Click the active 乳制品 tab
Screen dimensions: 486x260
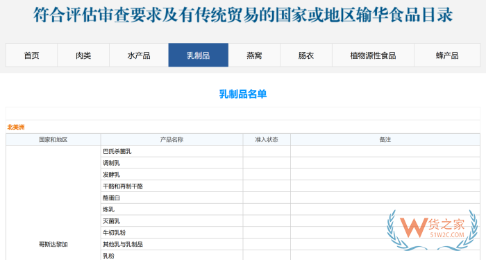coord(199,55)
